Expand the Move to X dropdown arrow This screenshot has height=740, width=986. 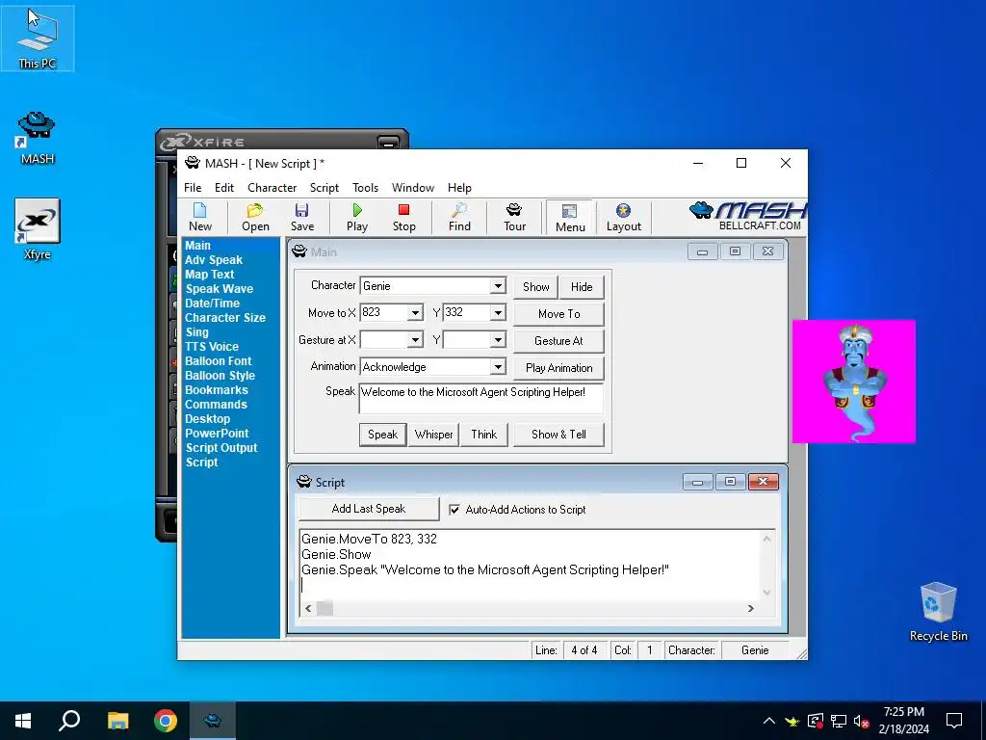[x=415, y=313]
